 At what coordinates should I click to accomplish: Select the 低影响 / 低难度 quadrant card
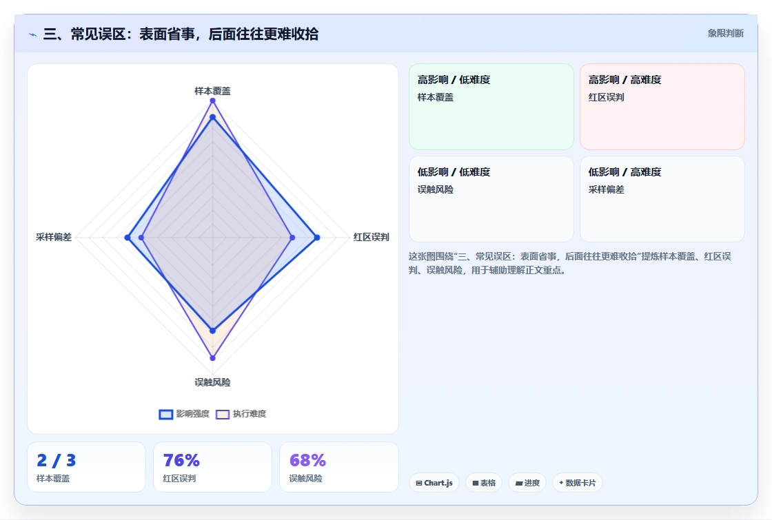[491, 199]
